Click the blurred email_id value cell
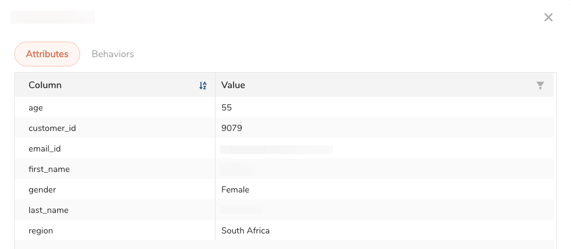Screen dimensions: 571x249 pyautogui.click(x=276, y=149)
